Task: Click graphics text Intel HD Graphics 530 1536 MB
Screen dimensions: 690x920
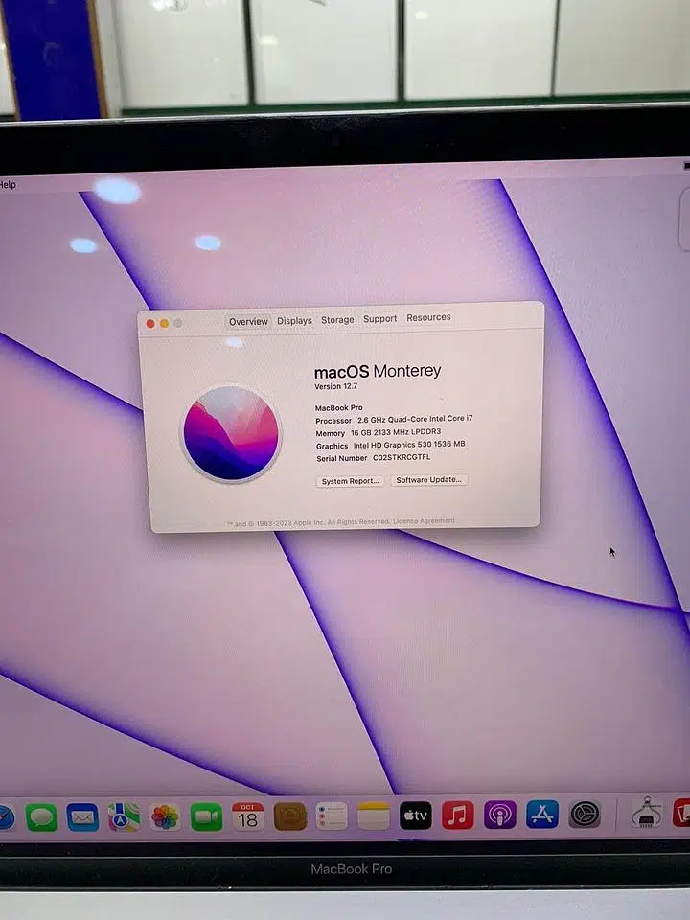Action: click(x=409, y=445)
